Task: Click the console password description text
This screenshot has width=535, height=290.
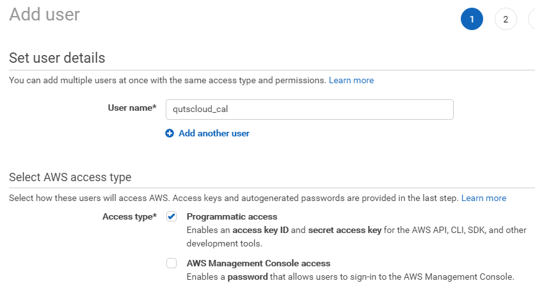Action: coord(350,277)
